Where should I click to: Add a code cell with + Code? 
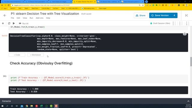coord(17,55)
